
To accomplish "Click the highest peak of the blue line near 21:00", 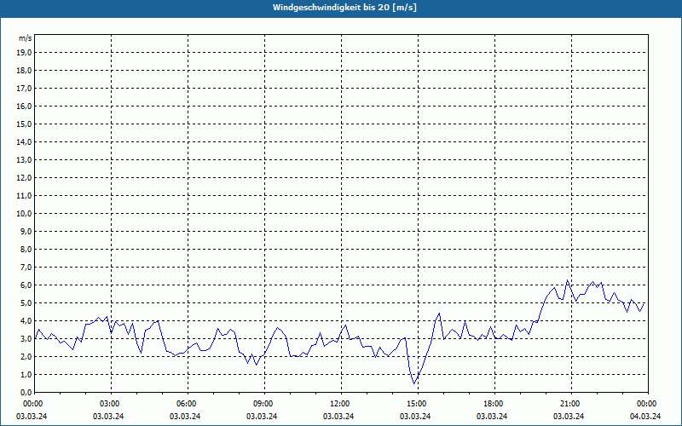I will [567, 280].
